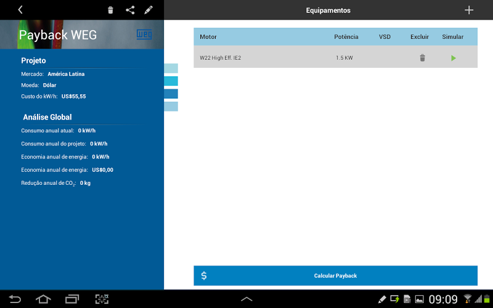This screenshot has width=493, height=308.
Task: Select the cyan side tab
Action: (x=171, y=81)
